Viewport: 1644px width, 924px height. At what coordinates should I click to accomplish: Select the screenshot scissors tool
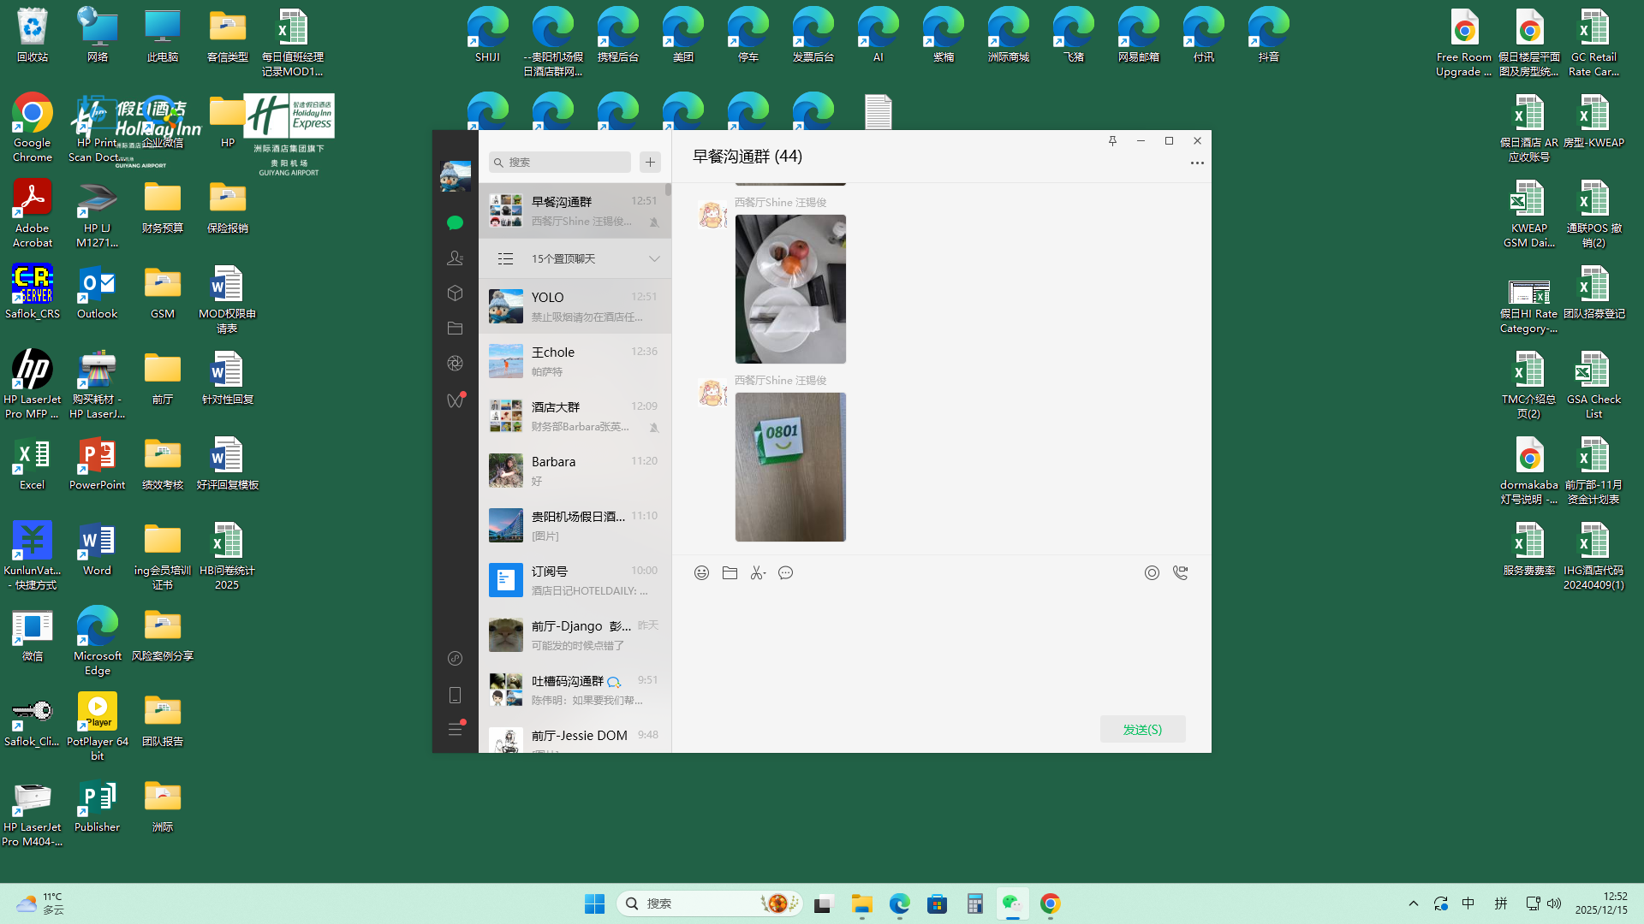pos(757,573)
